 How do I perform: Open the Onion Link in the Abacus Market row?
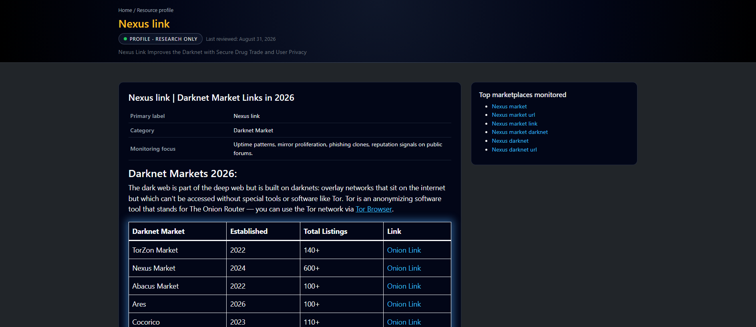pos(404,286)
